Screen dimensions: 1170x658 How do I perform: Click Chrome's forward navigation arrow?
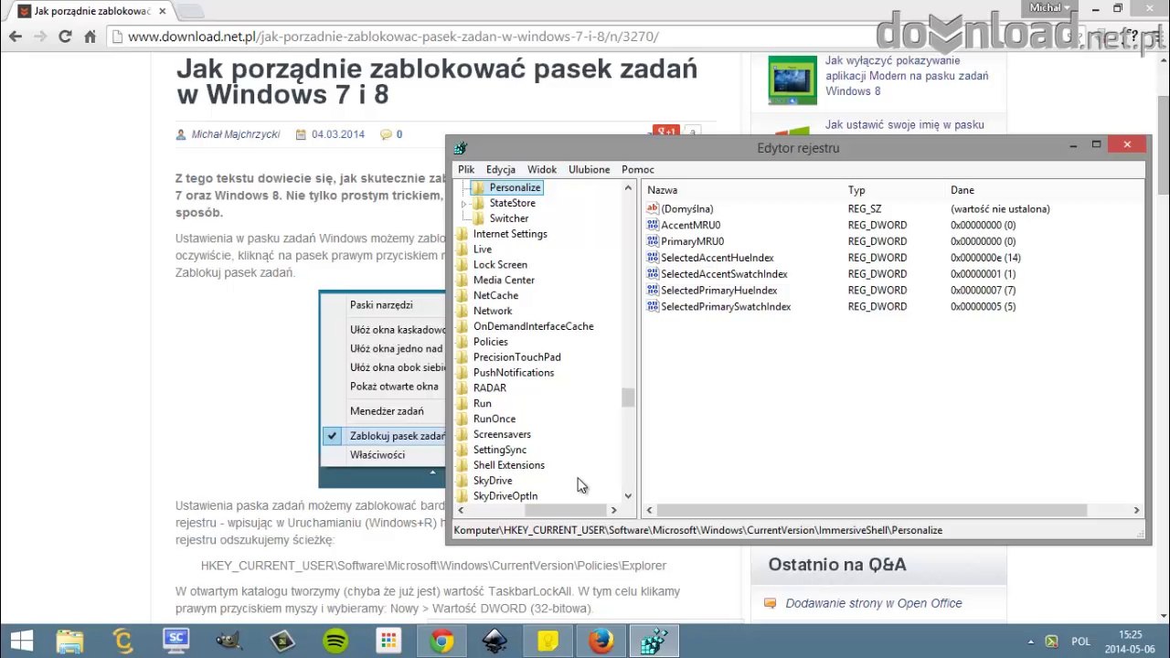(40, 37)
